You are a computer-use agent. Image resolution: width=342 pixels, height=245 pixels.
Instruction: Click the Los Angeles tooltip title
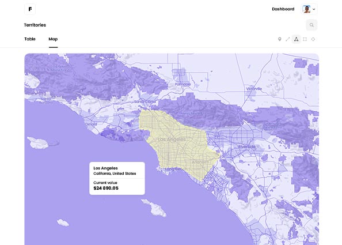[105, 168]
